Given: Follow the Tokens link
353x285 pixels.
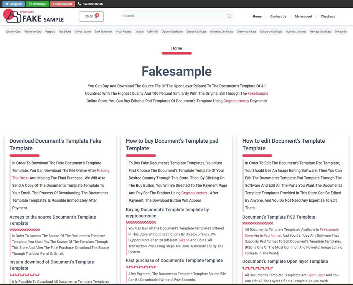Looking at the screenshot, I should [184, 240].
